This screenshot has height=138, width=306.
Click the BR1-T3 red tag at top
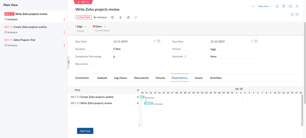[x=83, y=2]
